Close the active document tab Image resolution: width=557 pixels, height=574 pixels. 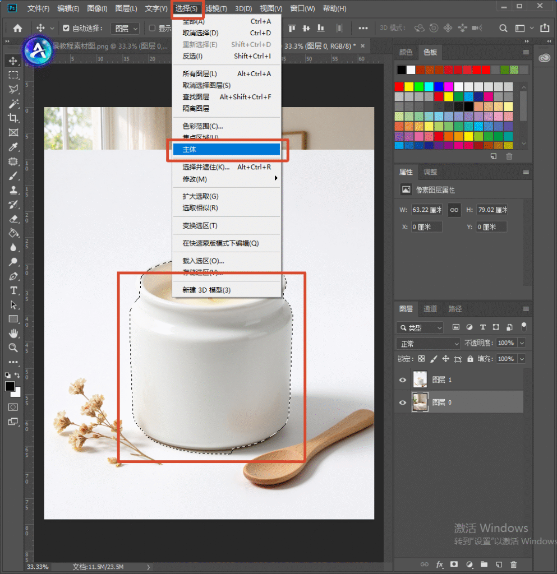pyautogui.click(x=362, y=46)
